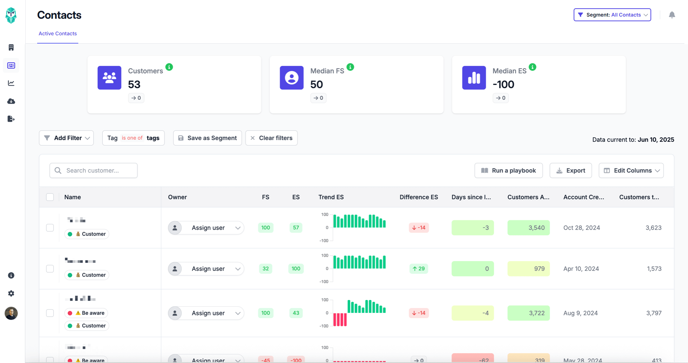Click the Median ES bar chart tile
Viewport: 688px width, 363px height.
coord(474,78)
